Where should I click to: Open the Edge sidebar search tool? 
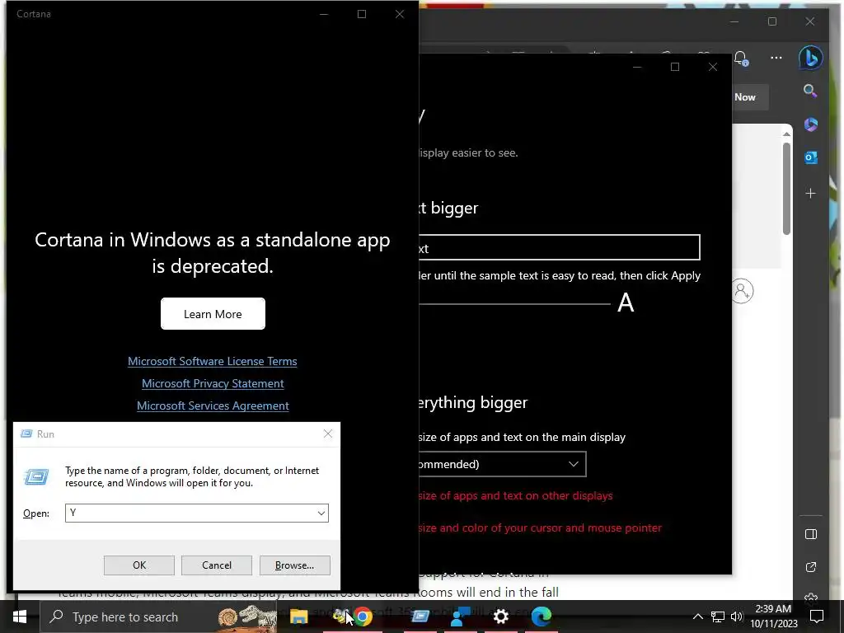click(x=810, y=91)
